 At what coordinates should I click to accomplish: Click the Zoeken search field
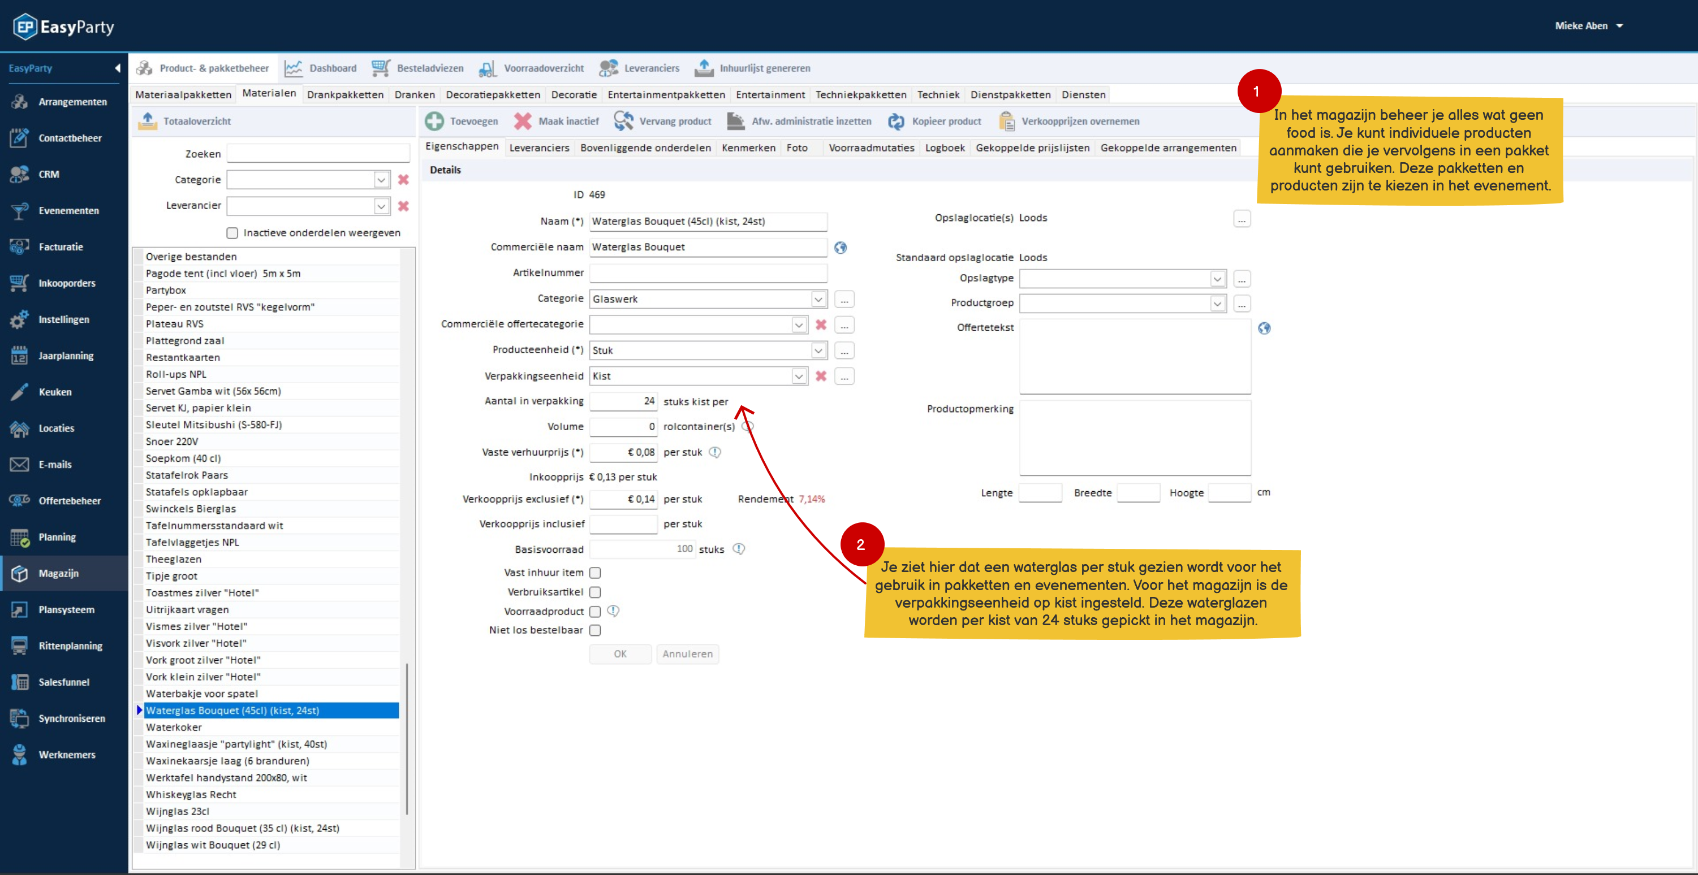point(318,154)
